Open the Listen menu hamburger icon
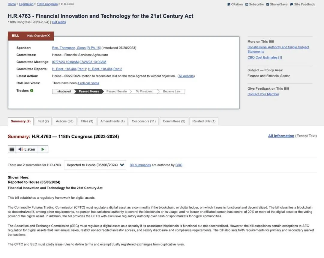 pyautogui.click(x=12, y=149)
